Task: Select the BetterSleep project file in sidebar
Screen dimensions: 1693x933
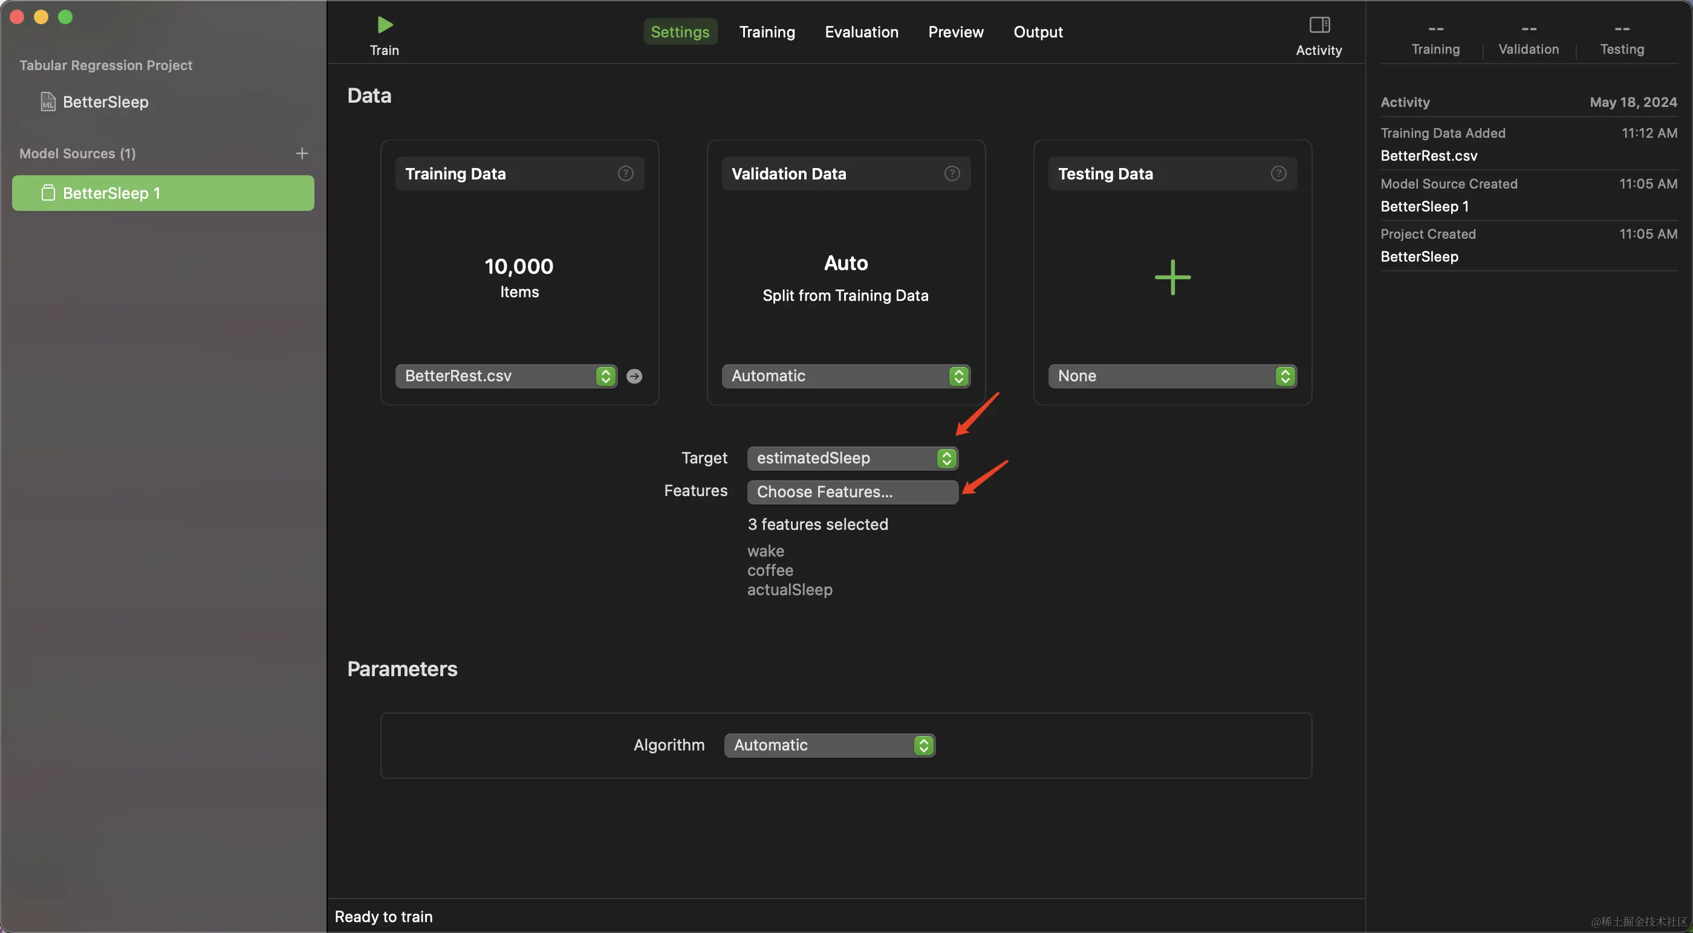Action: pyautogui.click(x=105, y=102)
